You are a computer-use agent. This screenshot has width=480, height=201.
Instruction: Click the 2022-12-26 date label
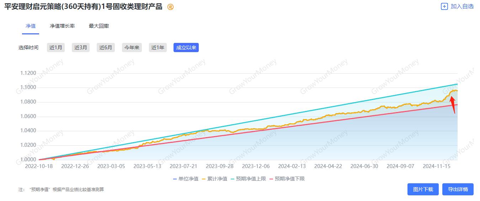pos(75,166)
